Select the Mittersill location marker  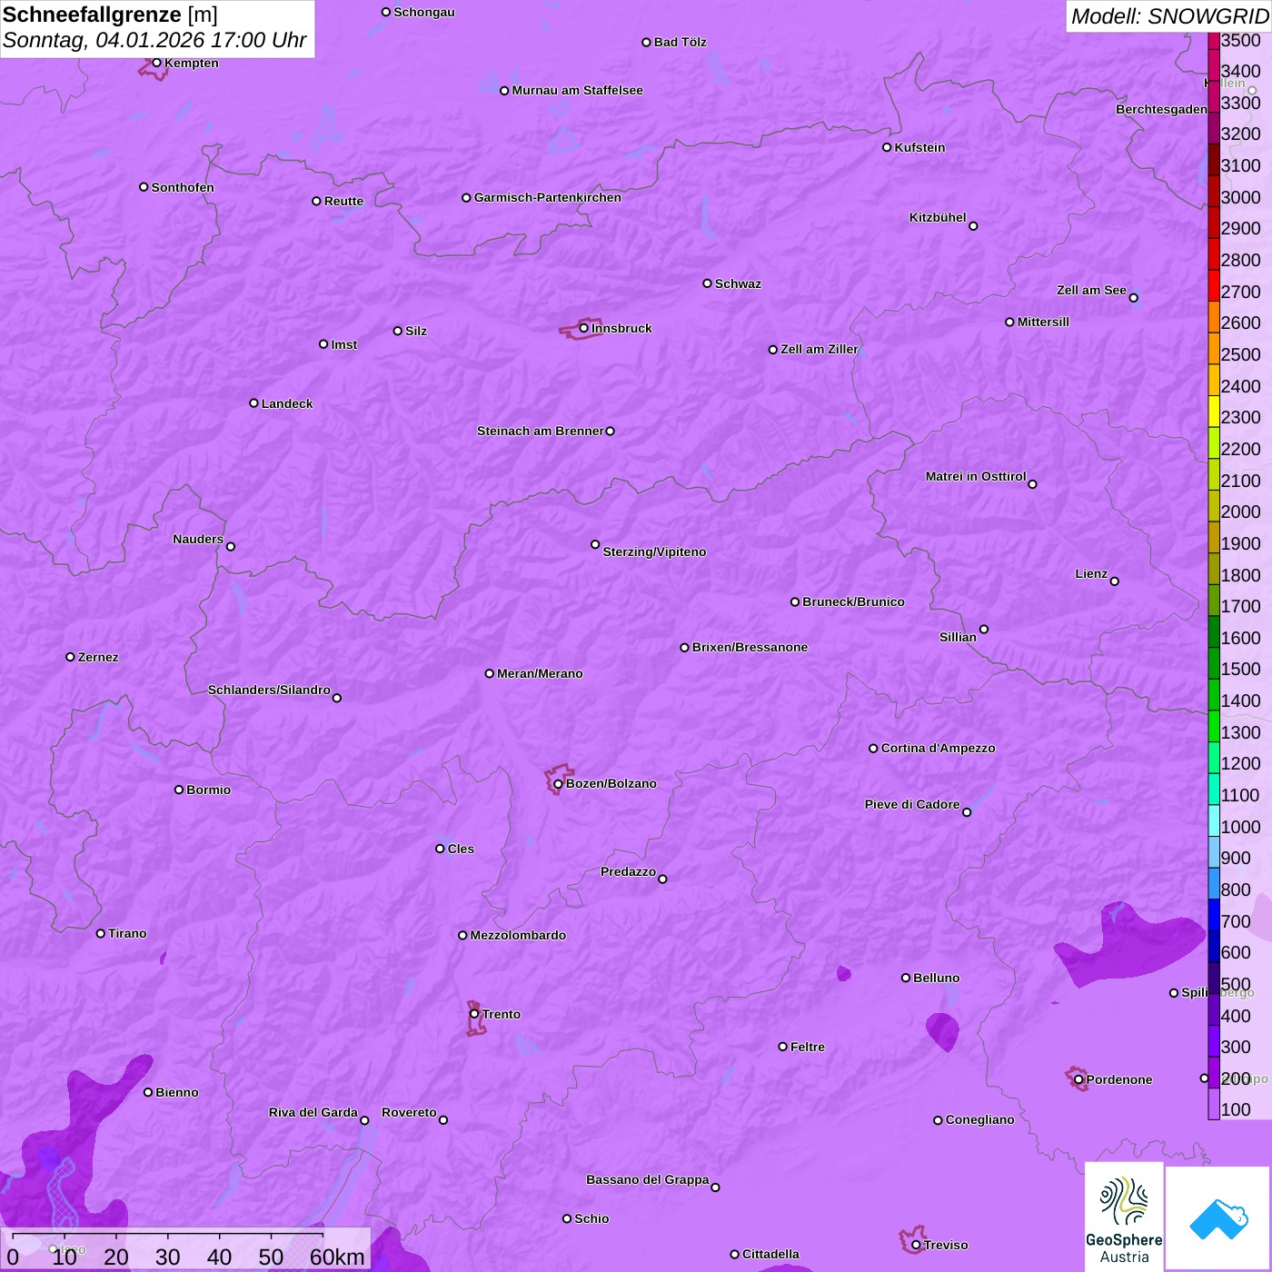coord(1009,322)
